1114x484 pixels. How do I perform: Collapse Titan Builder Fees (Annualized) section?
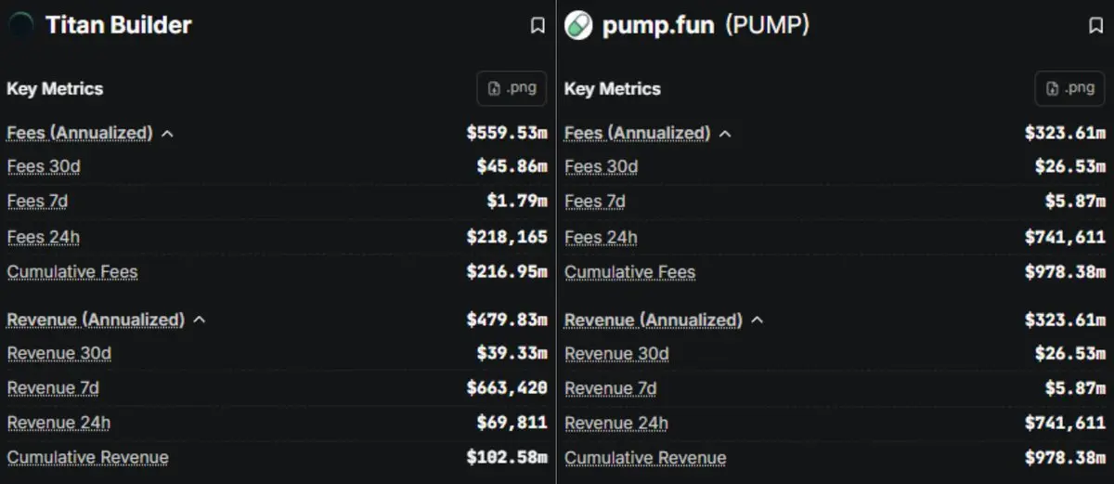pos(167,134)
